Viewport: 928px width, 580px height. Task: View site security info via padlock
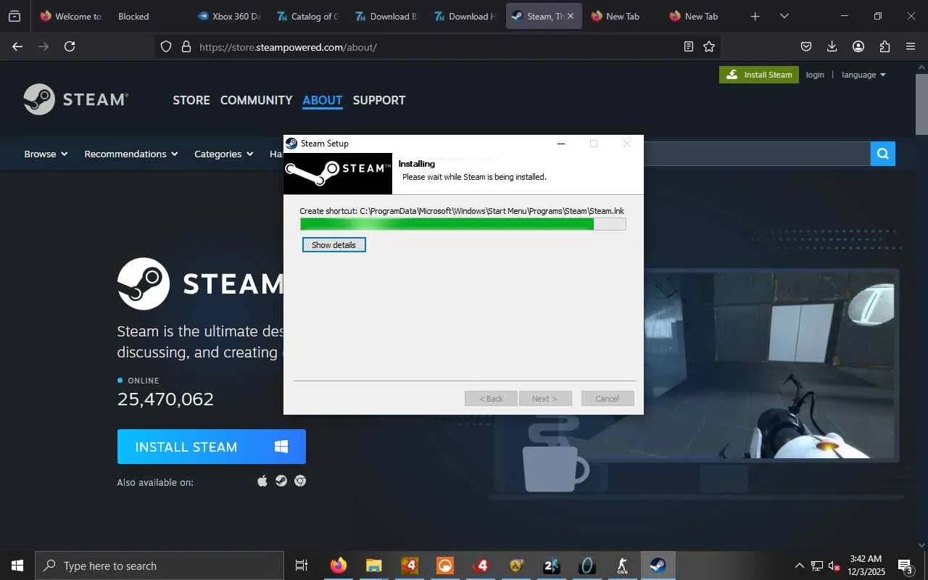186,46
